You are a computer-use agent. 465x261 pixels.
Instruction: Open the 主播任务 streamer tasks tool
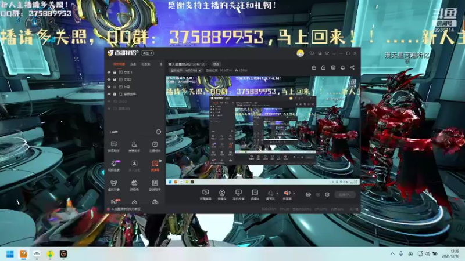[155, 146]
